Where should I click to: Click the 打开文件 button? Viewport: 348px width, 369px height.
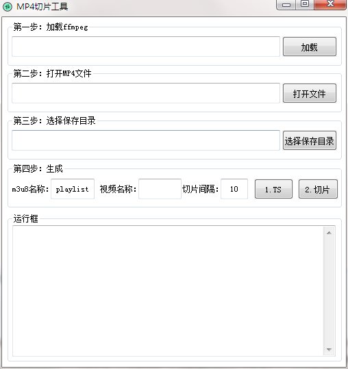pyautogui.click(x=310, y=93)
